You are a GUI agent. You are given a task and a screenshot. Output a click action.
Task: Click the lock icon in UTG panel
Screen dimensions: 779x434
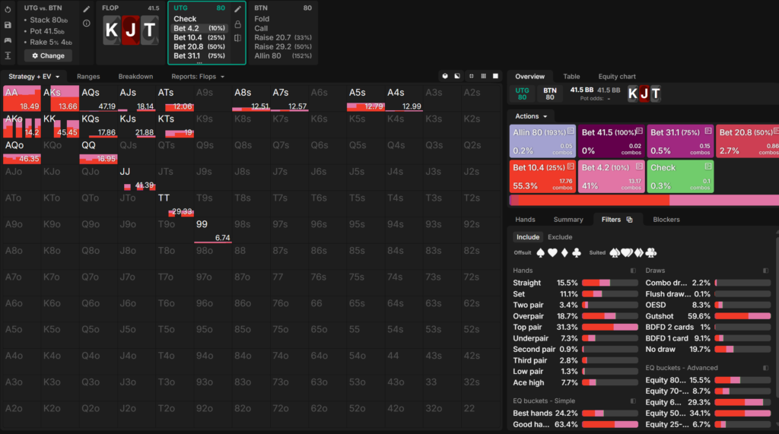click(x=238, y=24)
